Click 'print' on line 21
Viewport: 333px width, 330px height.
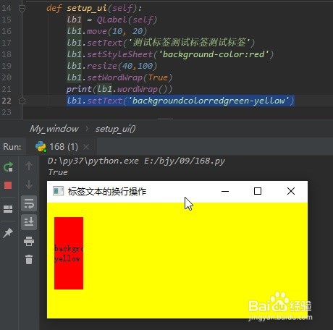pyautogui.click(x=79, y=89)
